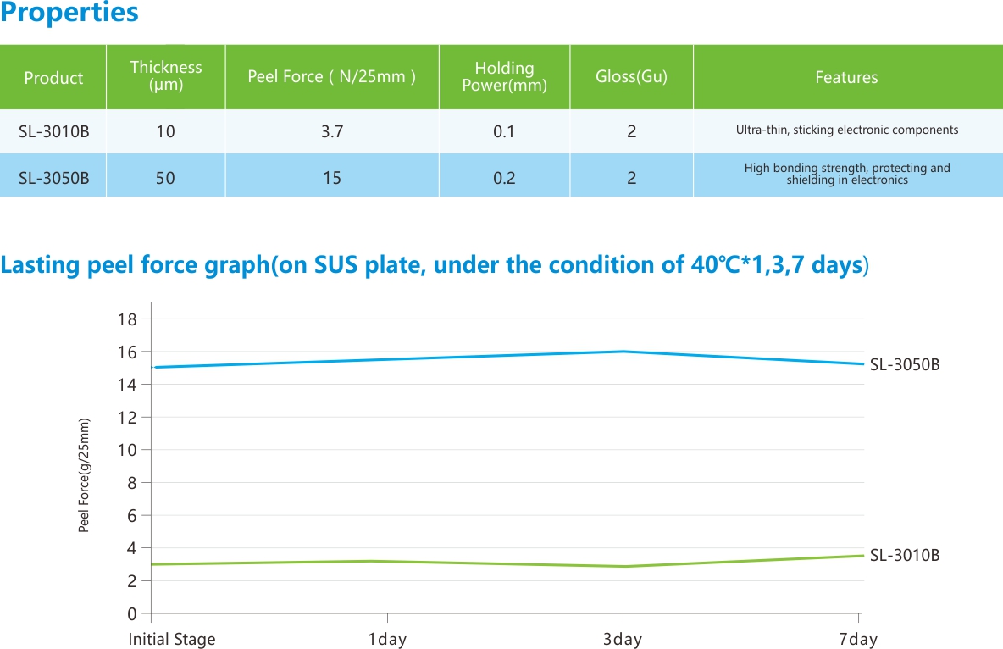Click the High bonding strength features text
1003x649 pixels.
click(847, 174)
